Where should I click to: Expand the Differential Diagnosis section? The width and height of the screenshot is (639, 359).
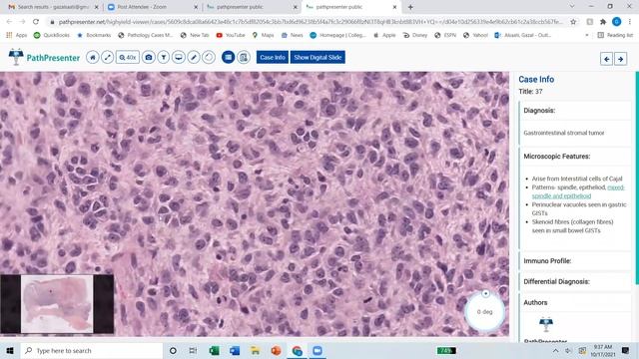[557, 281]
